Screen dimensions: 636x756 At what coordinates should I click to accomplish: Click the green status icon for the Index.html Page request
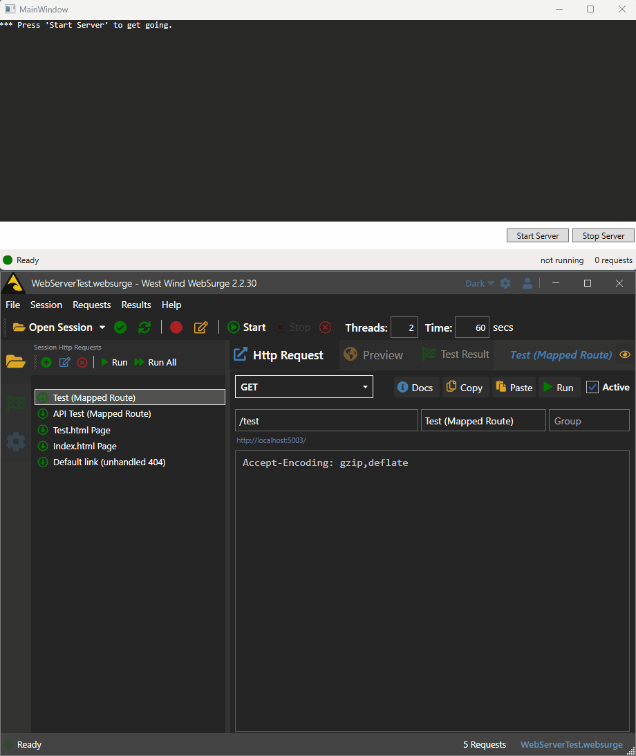point(43,446)
